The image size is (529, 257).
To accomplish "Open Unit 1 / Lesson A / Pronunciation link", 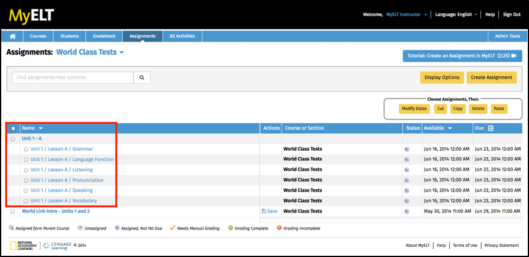I will coord(67,180).
